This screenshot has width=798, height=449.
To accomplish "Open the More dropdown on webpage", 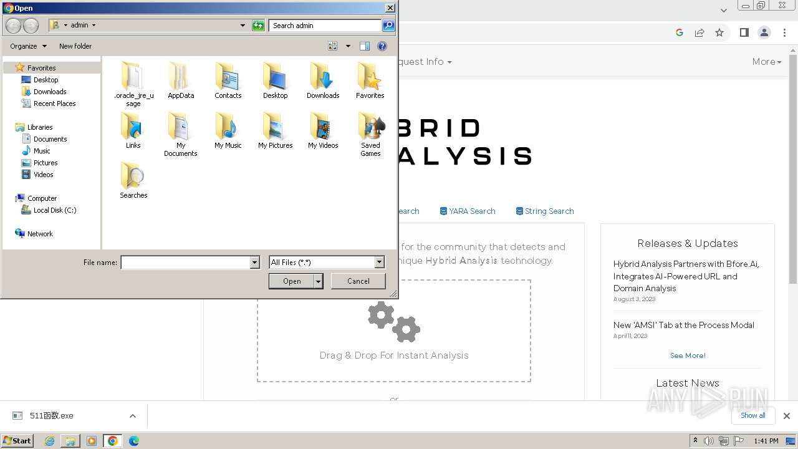I will (767, 62).
